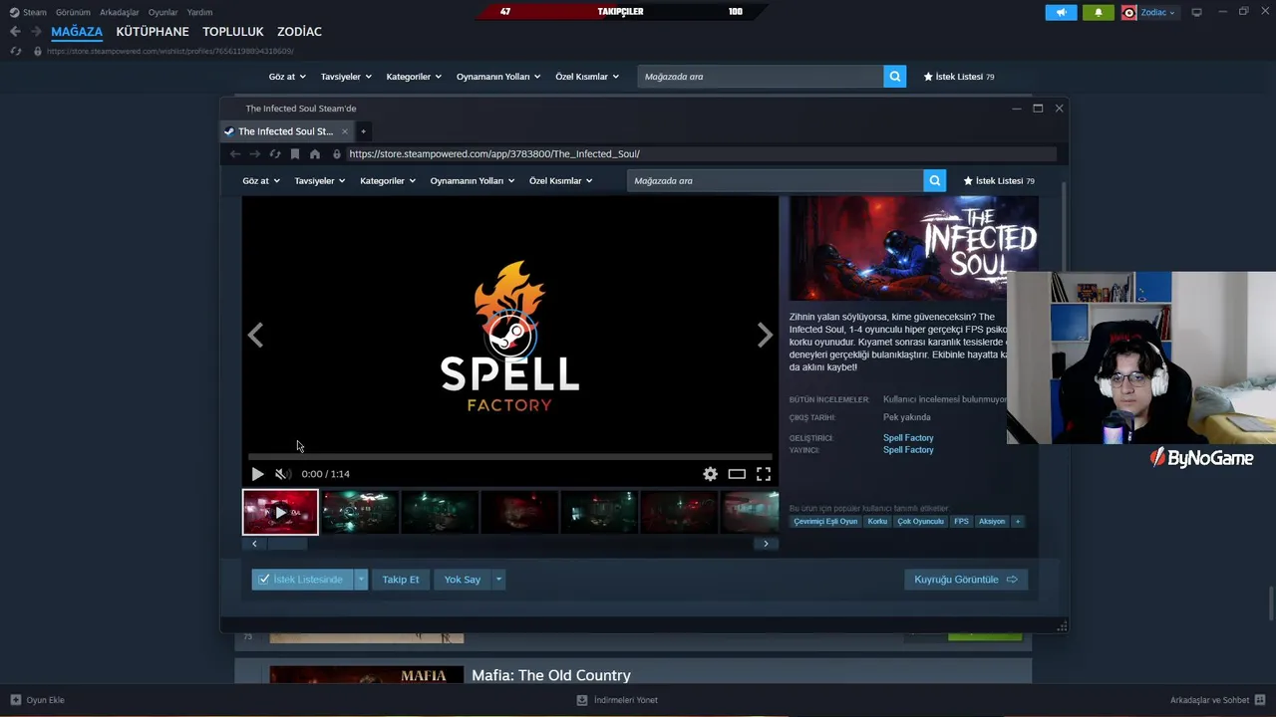Click popup Mağazada ara search field
The image size is (1276, 717).
pos(776,181)
